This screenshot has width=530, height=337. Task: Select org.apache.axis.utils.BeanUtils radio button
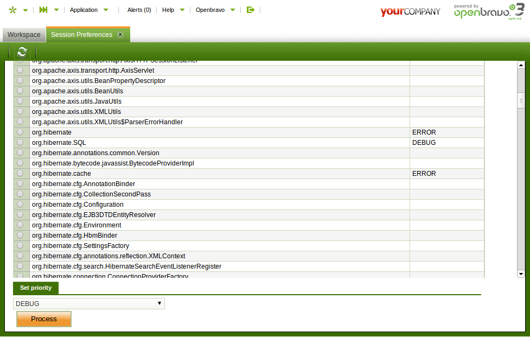click(20, 91)
